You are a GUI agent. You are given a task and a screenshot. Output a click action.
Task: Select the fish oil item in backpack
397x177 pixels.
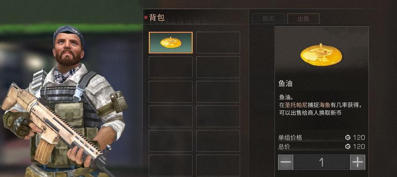pyautogui.click(x=171, y=42)
